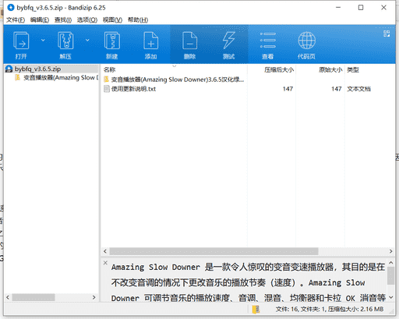Open the File (文件) menu
The height and width of the screenshot is (319, 399).
coord(16,20)
